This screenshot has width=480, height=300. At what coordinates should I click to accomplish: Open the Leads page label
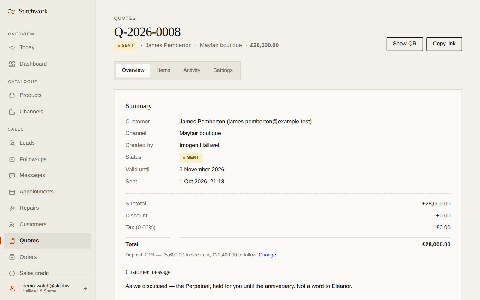tap(27, 143)
